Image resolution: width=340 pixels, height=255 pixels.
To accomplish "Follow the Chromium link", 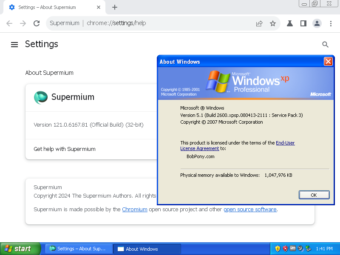I will click(135, 210).
